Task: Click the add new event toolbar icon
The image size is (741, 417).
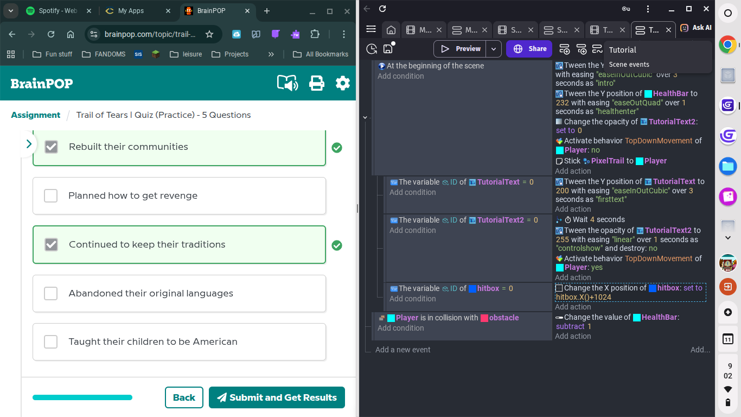Action: [x=564, y=49]
